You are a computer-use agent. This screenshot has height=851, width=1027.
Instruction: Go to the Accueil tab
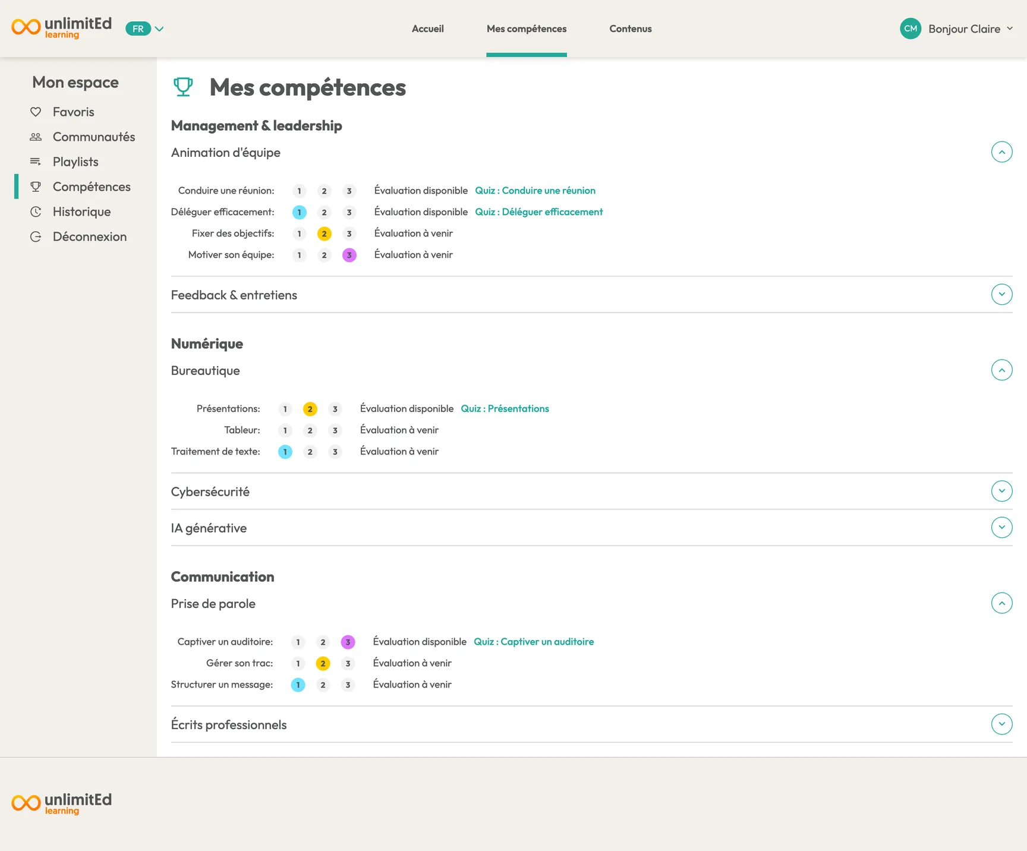pyautogui.click(x=428, y=29)
